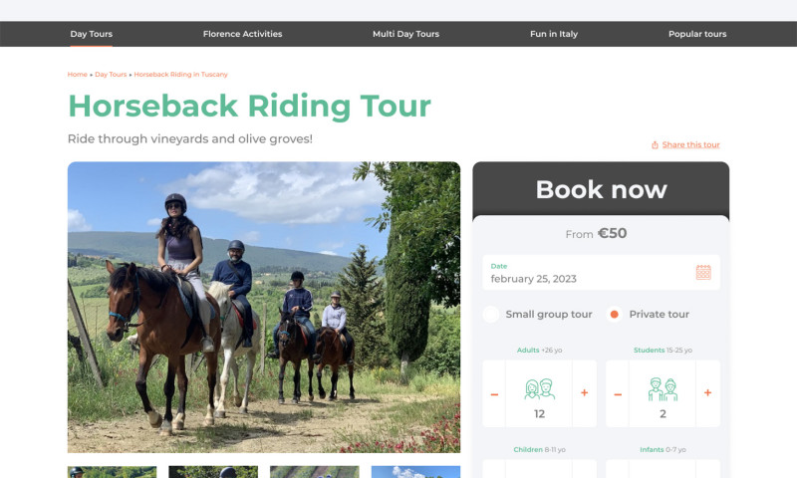Open the Florence Activities menu

click(x=242, y=34)
